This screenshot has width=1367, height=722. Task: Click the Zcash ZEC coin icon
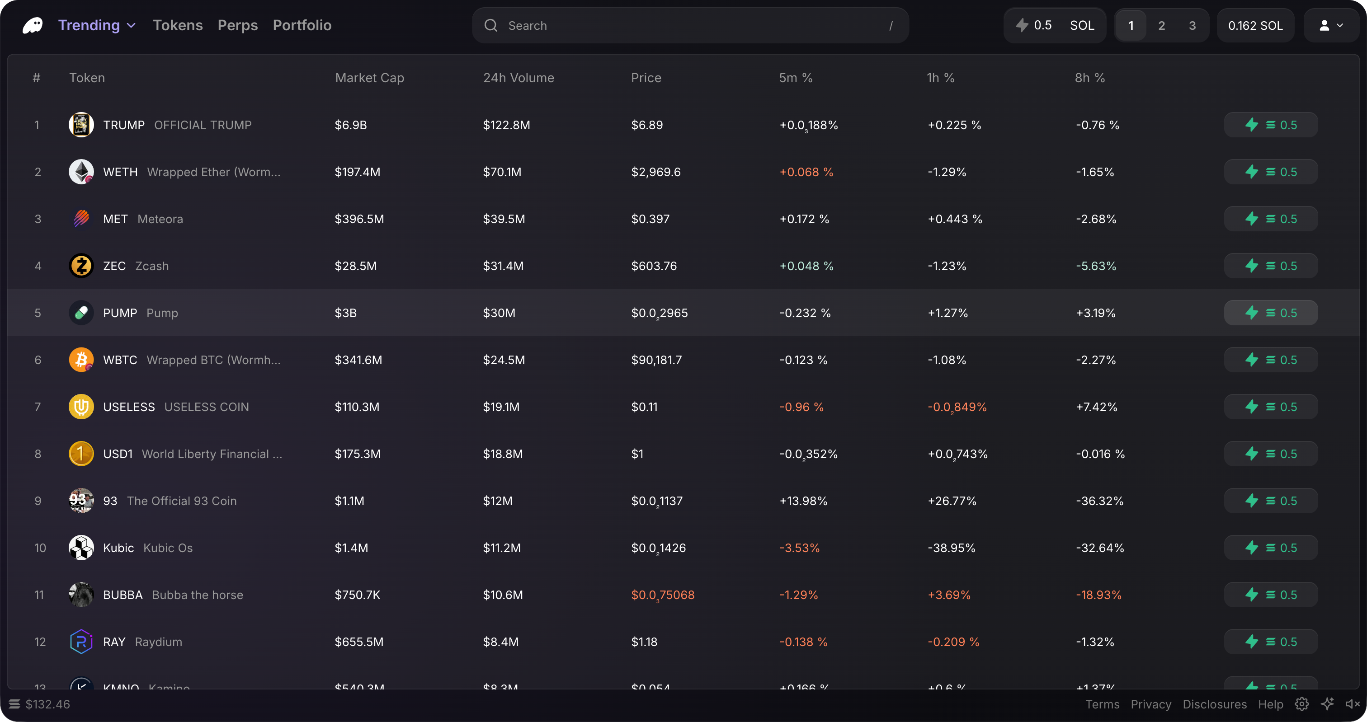tap(81, 266)
